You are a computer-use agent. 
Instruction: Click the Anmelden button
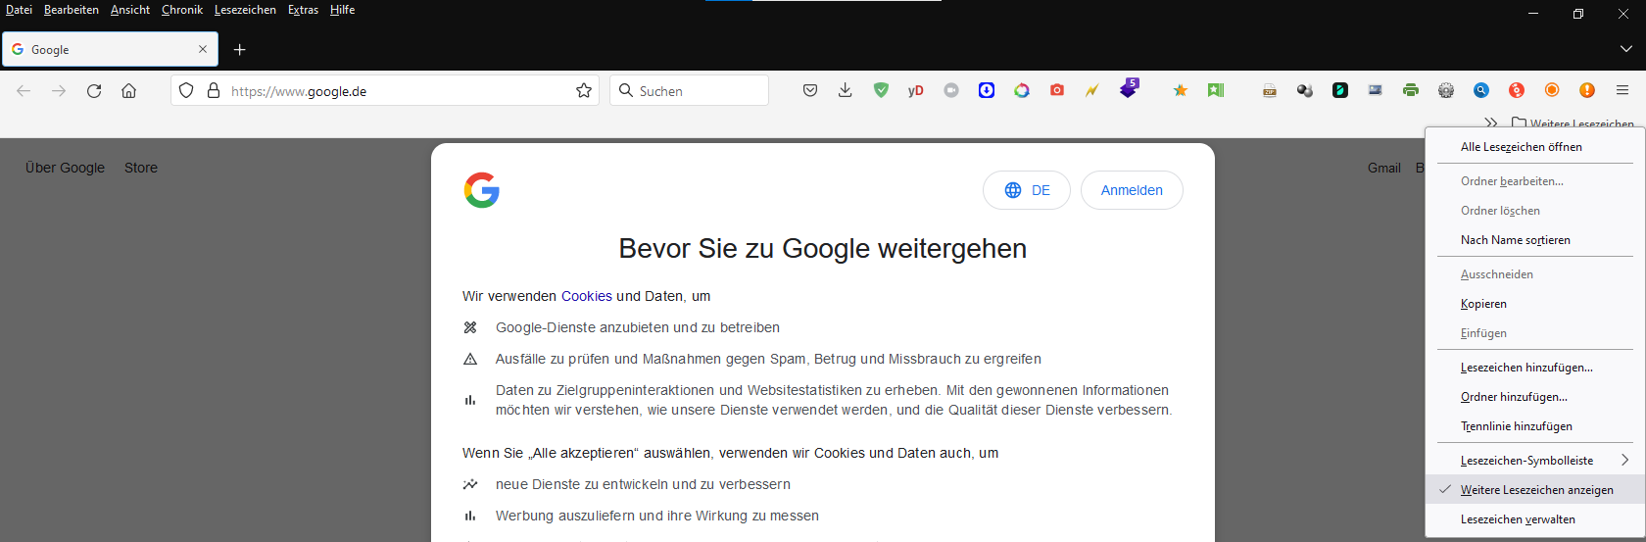[x=1132, y=190]
